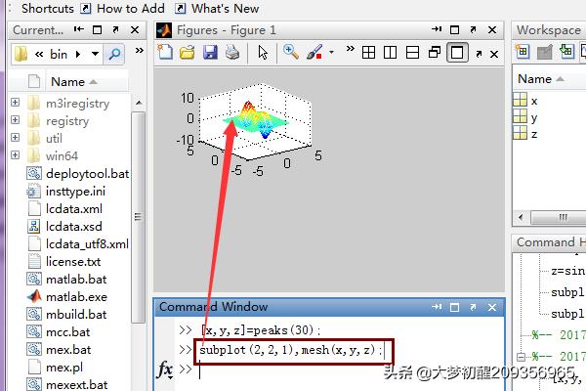
Task: Click the mesh plot axes in figure
Action: coord(255,123)
